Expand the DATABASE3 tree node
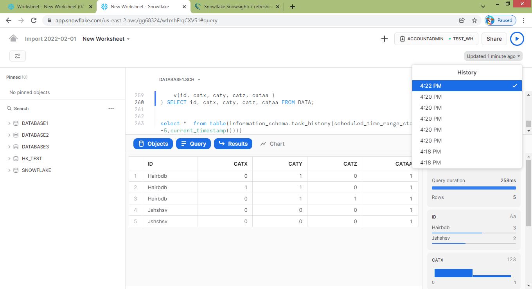The height and width of the screenshot is (289, 532). [x=9, y=147]
